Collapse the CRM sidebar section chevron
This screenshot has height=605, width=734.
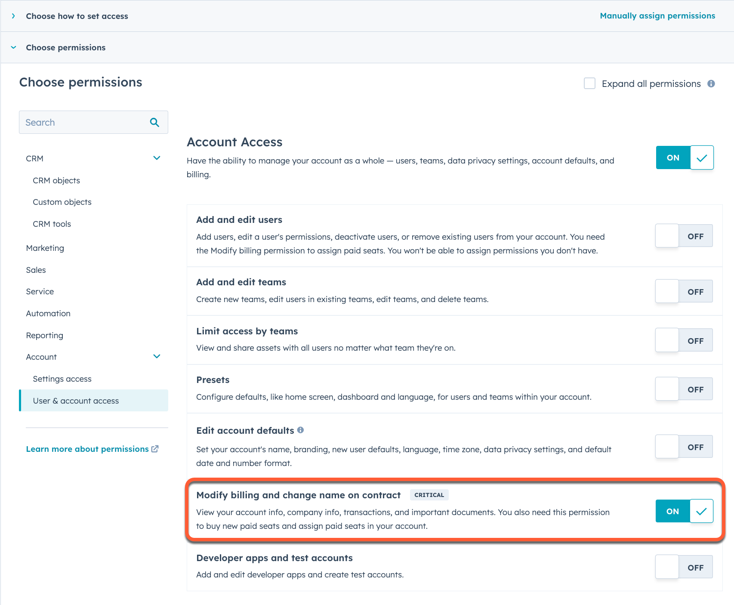157,158
